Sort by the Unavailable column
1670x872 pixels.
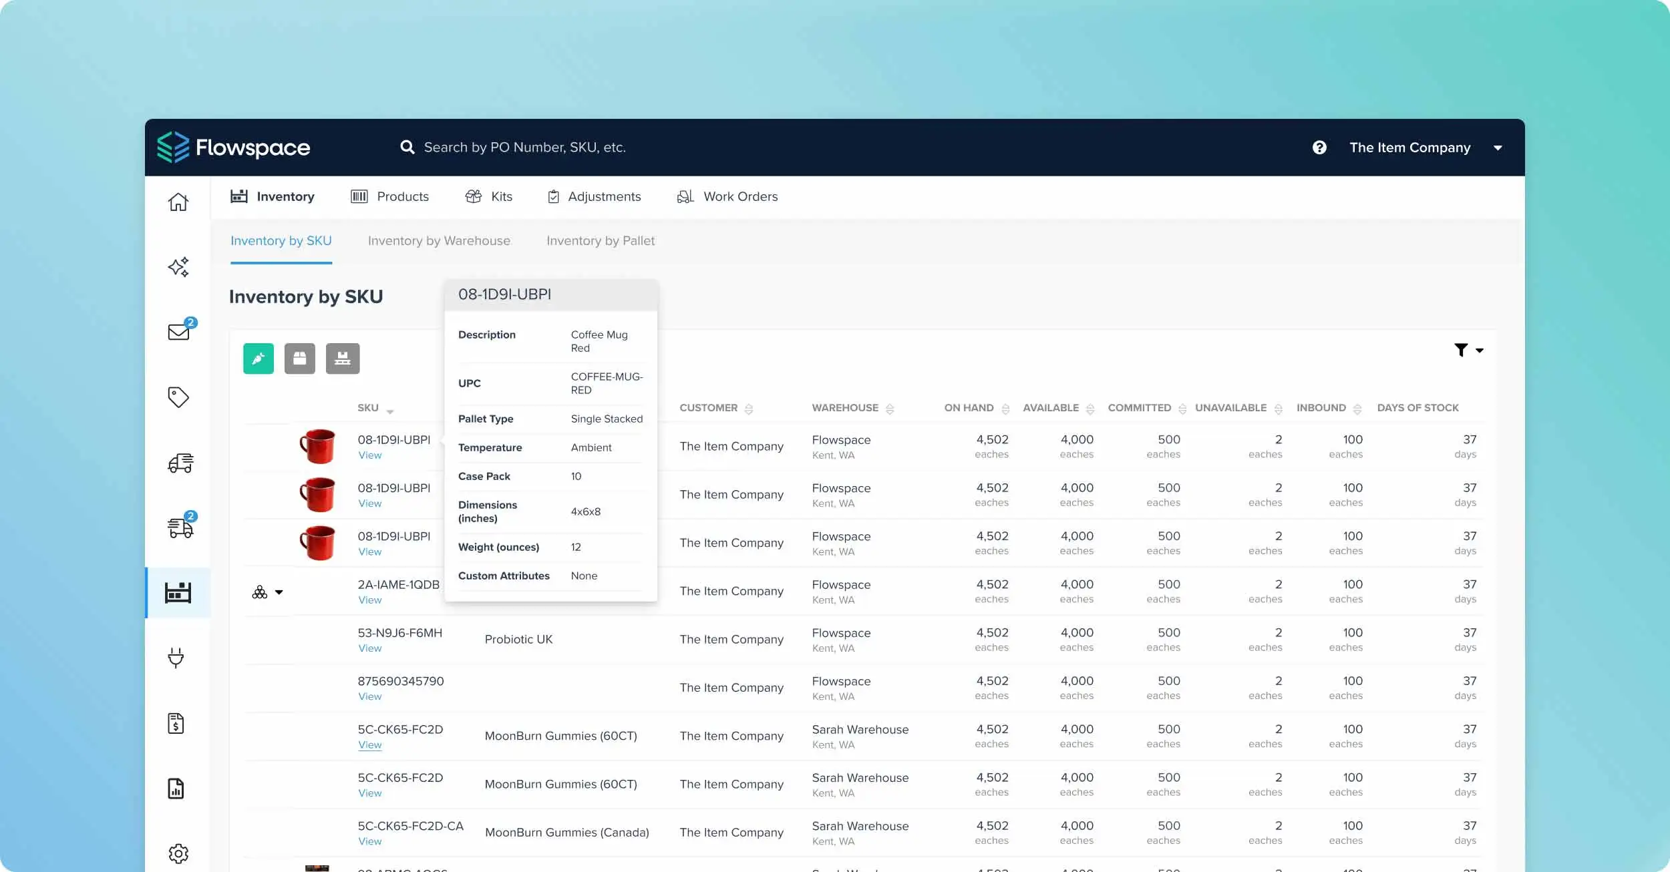pos(1278,409)
